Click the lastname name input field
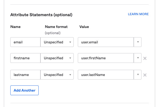The image size is (159, 107). coord(25,75)
